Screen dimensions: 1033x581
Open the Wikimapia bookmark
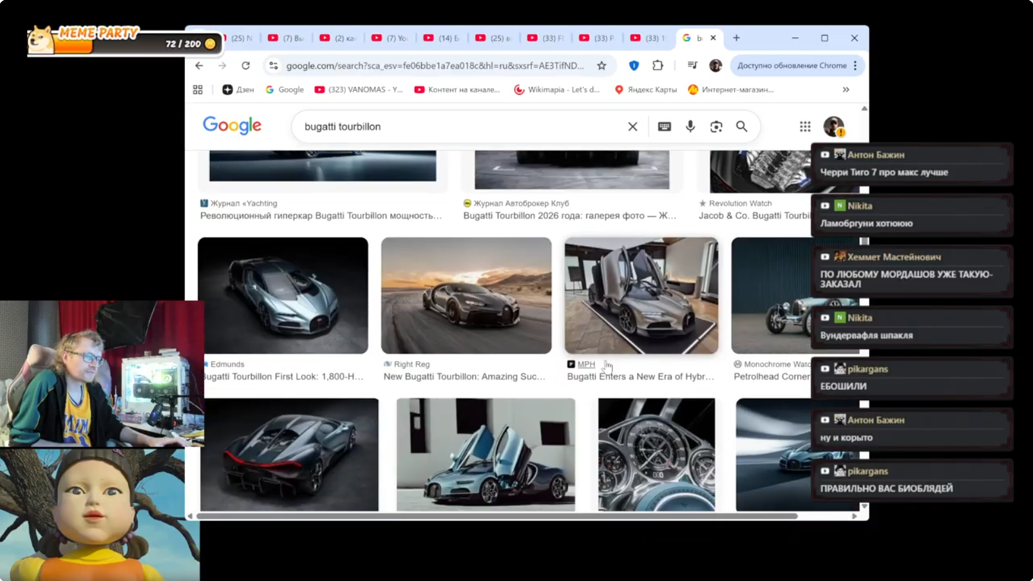click(x=557, y=90)
